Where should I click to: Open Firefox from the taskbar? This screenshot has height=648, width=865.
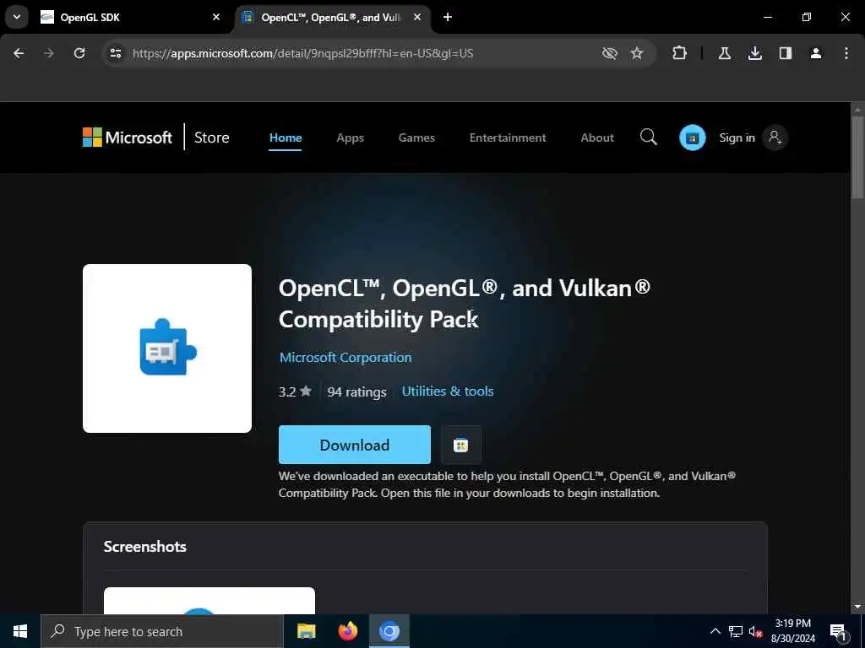[x=348, y=631]
